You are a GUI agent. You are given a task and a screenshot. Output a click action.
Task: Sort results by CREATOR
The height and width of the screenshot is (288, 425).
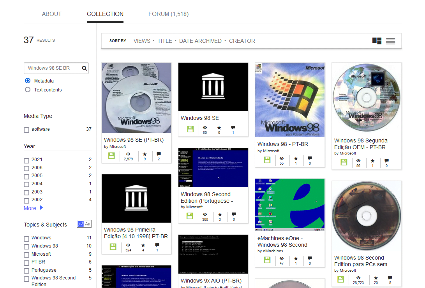[x=242, y=41]
